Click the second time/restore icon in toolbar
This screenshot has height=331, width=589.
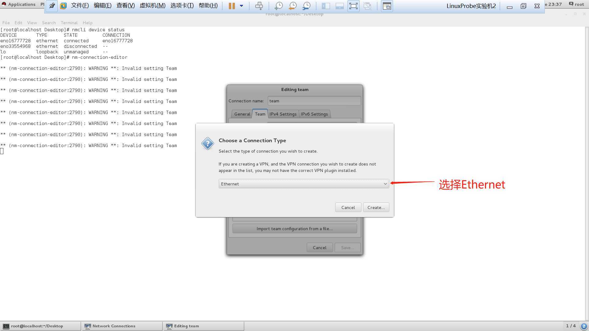click(x=293, y=6)
